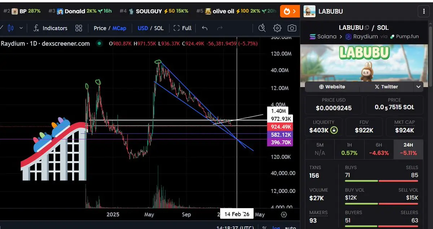Click the BUYERS versus SELLERS ratio bar
Screen dimensions: 433x229
tap(381, 226)
